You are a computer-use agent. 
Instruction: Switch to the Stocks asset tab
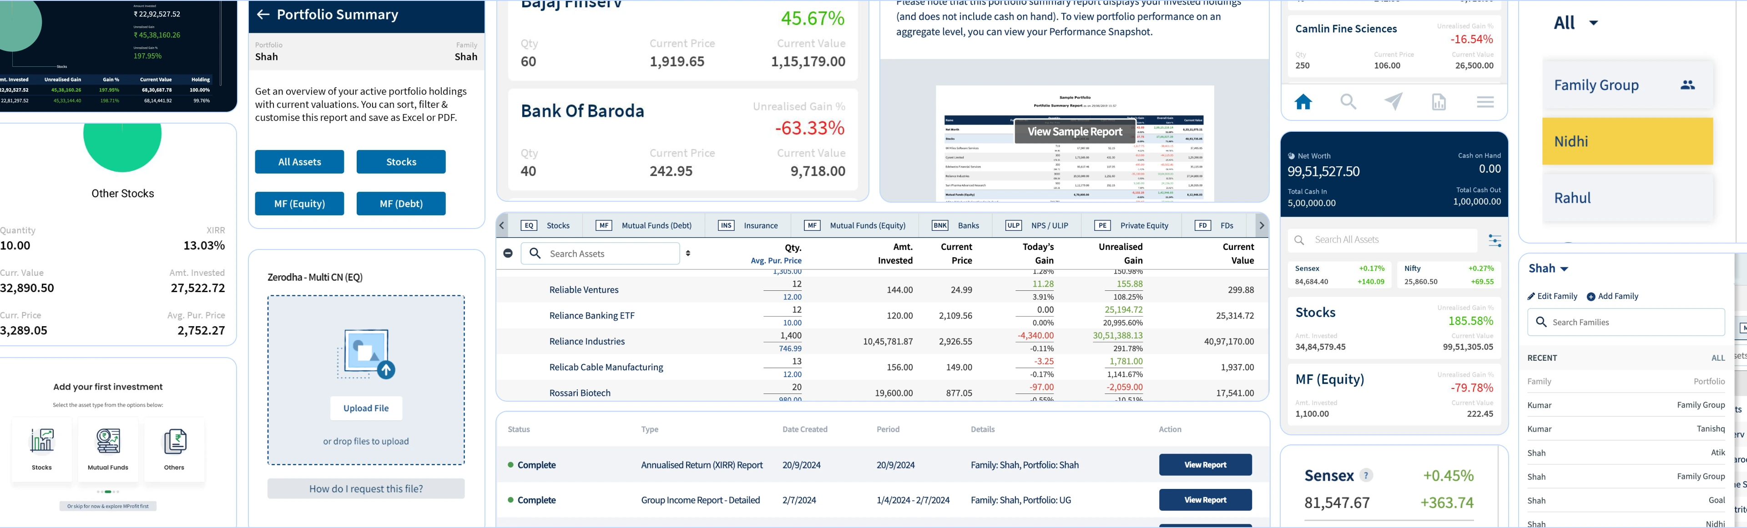pyautogui.click(x=546, y=225)
